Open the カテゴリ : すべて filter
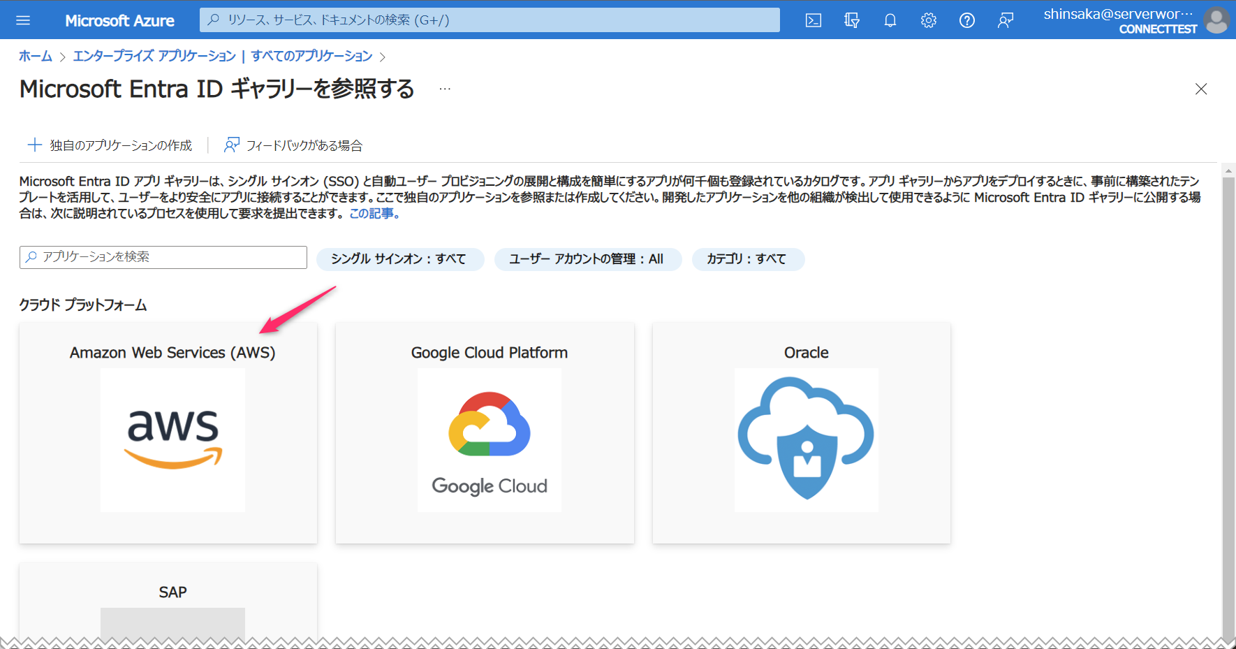The image size is (1236, 649). (748, 259)
